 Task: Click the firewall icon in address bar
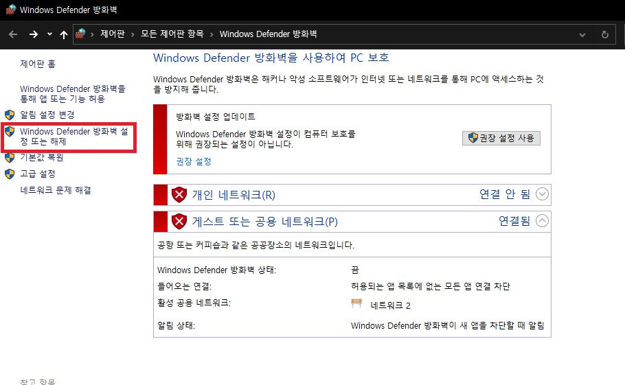[x=80, y=34]
